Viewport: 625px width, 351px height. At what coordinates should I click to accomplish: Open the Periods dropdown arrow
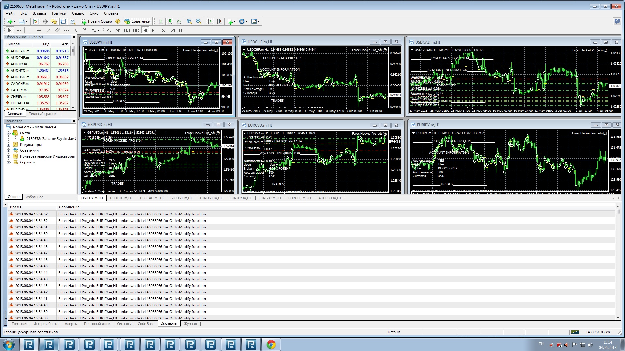(247, 21)
